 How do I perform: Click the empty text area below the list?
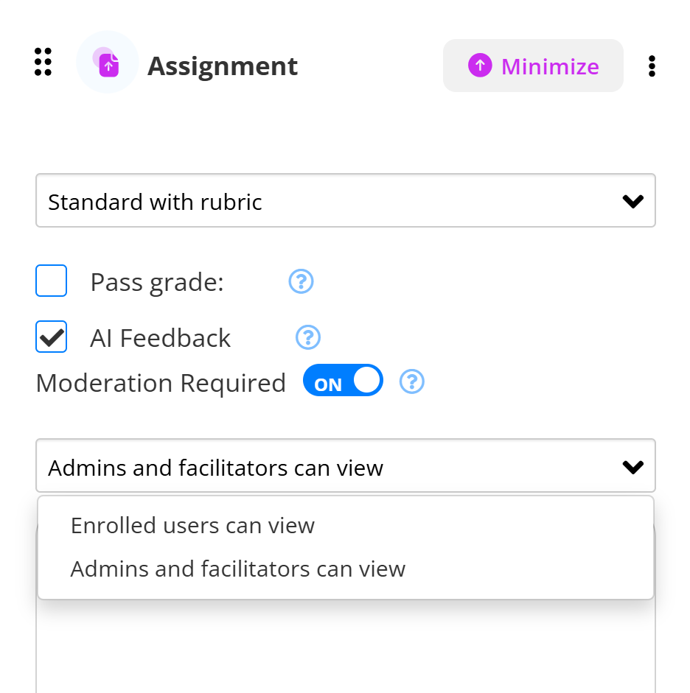pyautogui.click(x=345, y=648)
